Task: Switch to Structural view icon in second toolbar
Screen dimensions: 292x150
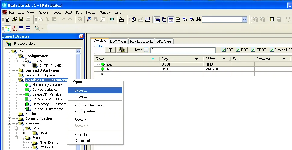Action: coord(8,28)
